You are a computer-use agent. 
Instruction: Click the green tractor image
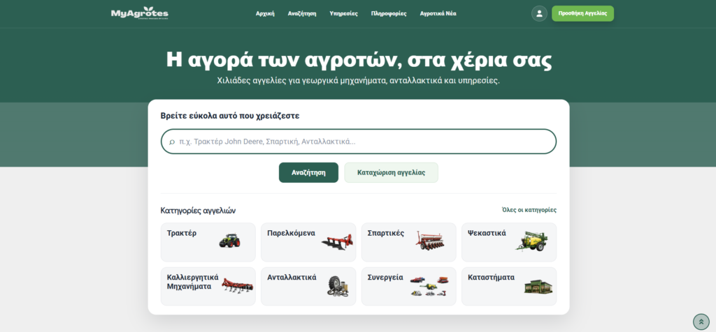pyautogui.click(x=229, y=241)
